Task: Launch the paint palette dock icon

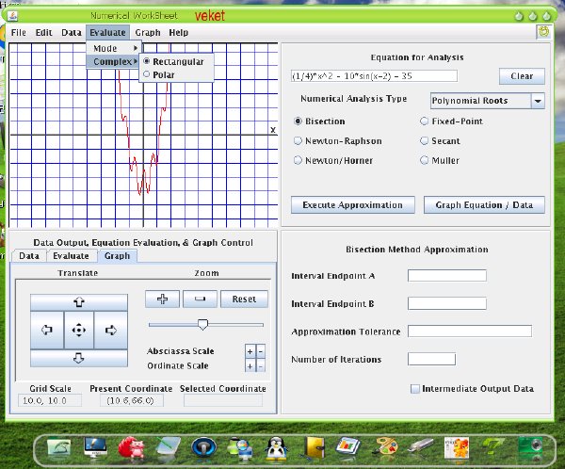Action: click(385, 448)
